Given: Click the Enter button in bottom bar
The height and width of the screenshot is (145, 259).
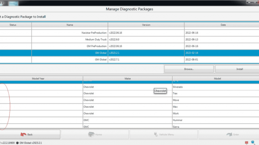Looking at the screenshot, I should coord(229,134).
